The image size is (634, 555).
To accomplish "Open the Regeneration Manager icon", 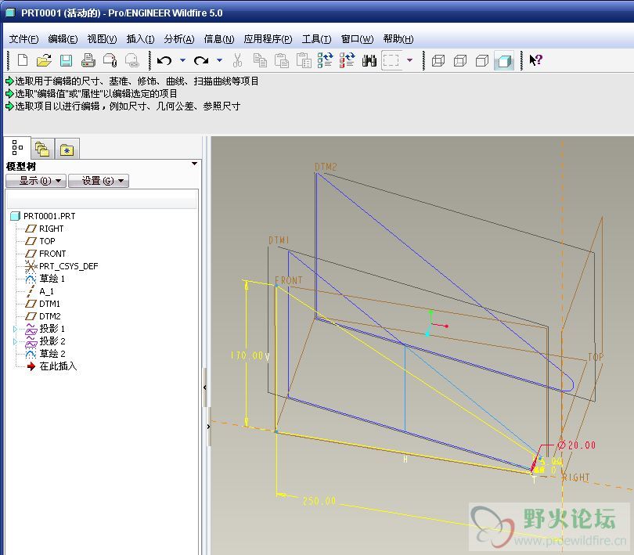I will [348, 60].
